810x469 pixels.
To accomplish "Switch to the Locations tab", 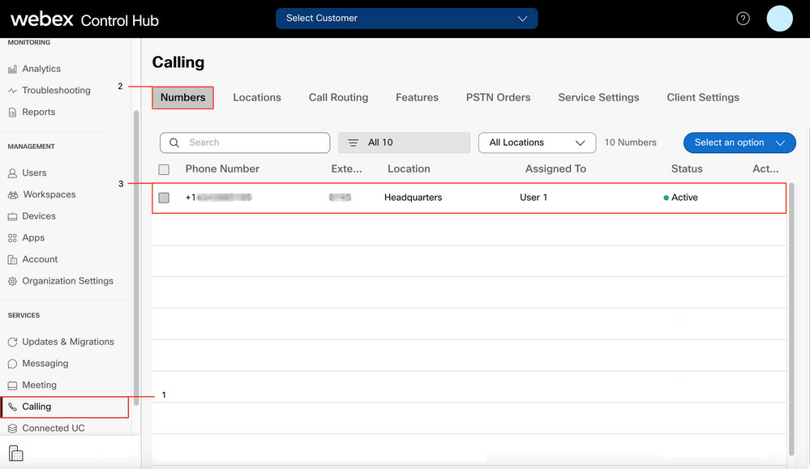I will (x=257, y=97).
